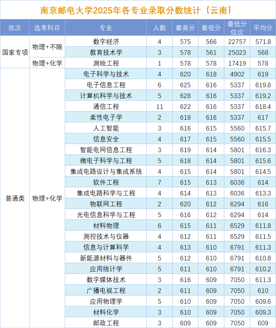Click the 电子科学与技术 major cell
Viewport: 276px width, 328px height.
pyautogui.click(x=106, y=74)
